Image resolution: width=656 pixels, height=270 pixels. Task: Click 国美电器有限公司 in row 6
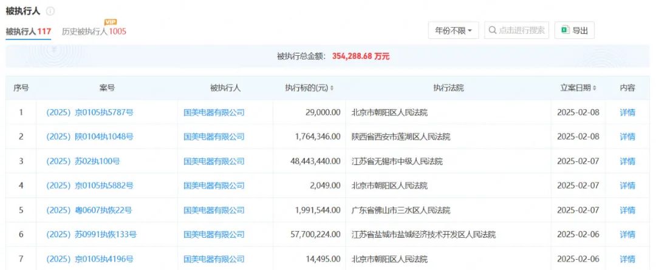214,235
